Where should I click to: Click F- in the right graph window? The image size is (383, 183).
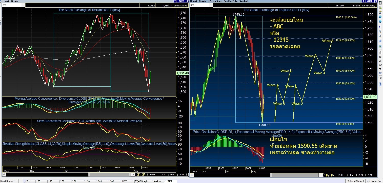pos(332,175)
